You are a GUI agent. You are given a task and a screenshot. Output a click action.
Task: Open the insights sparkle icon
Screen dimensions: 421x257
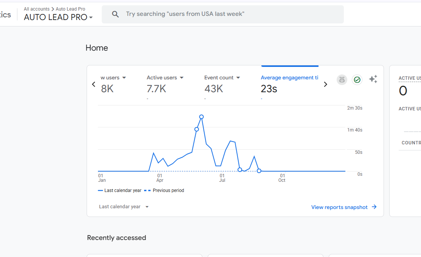point(373,79)
